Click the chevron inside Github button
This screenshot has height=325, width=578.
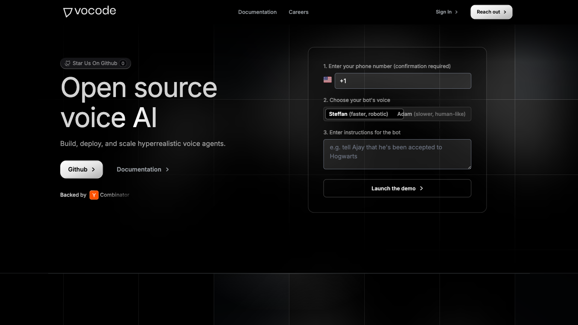[x=93, y=170]
